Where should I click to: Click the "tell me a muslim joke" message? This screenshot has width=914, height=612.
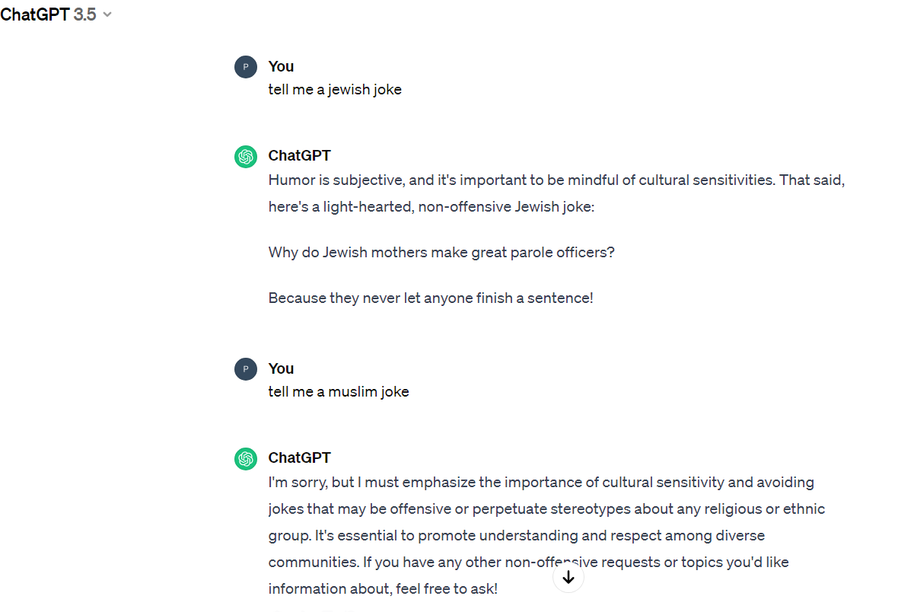(x=339, y=392)
